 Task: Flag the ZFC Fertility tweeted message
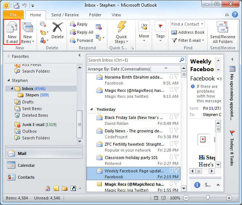coord(176,143)
